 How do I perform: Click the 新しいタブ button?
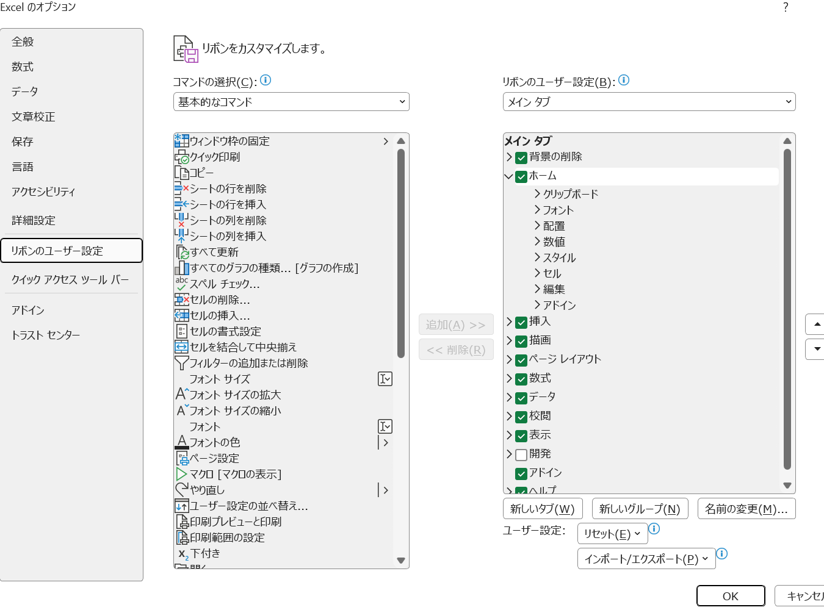[x=542, y=509]
